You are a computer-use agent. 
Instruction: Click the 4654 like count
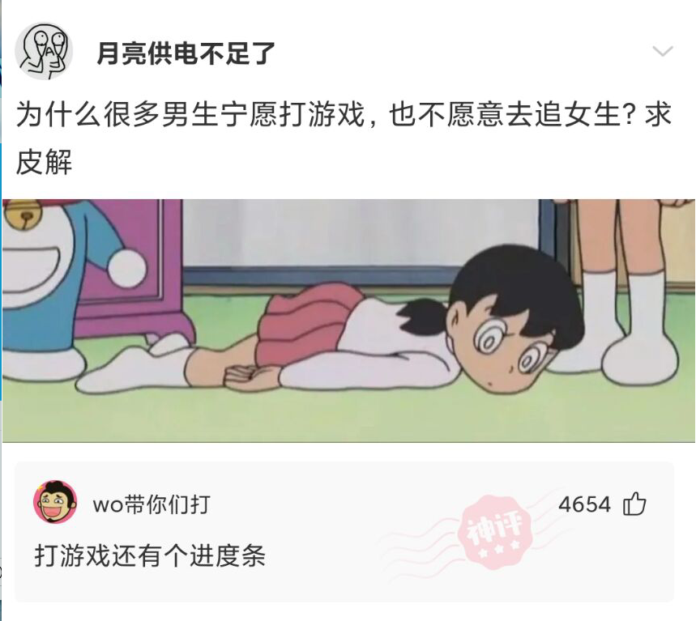click(x=584, y=504)
